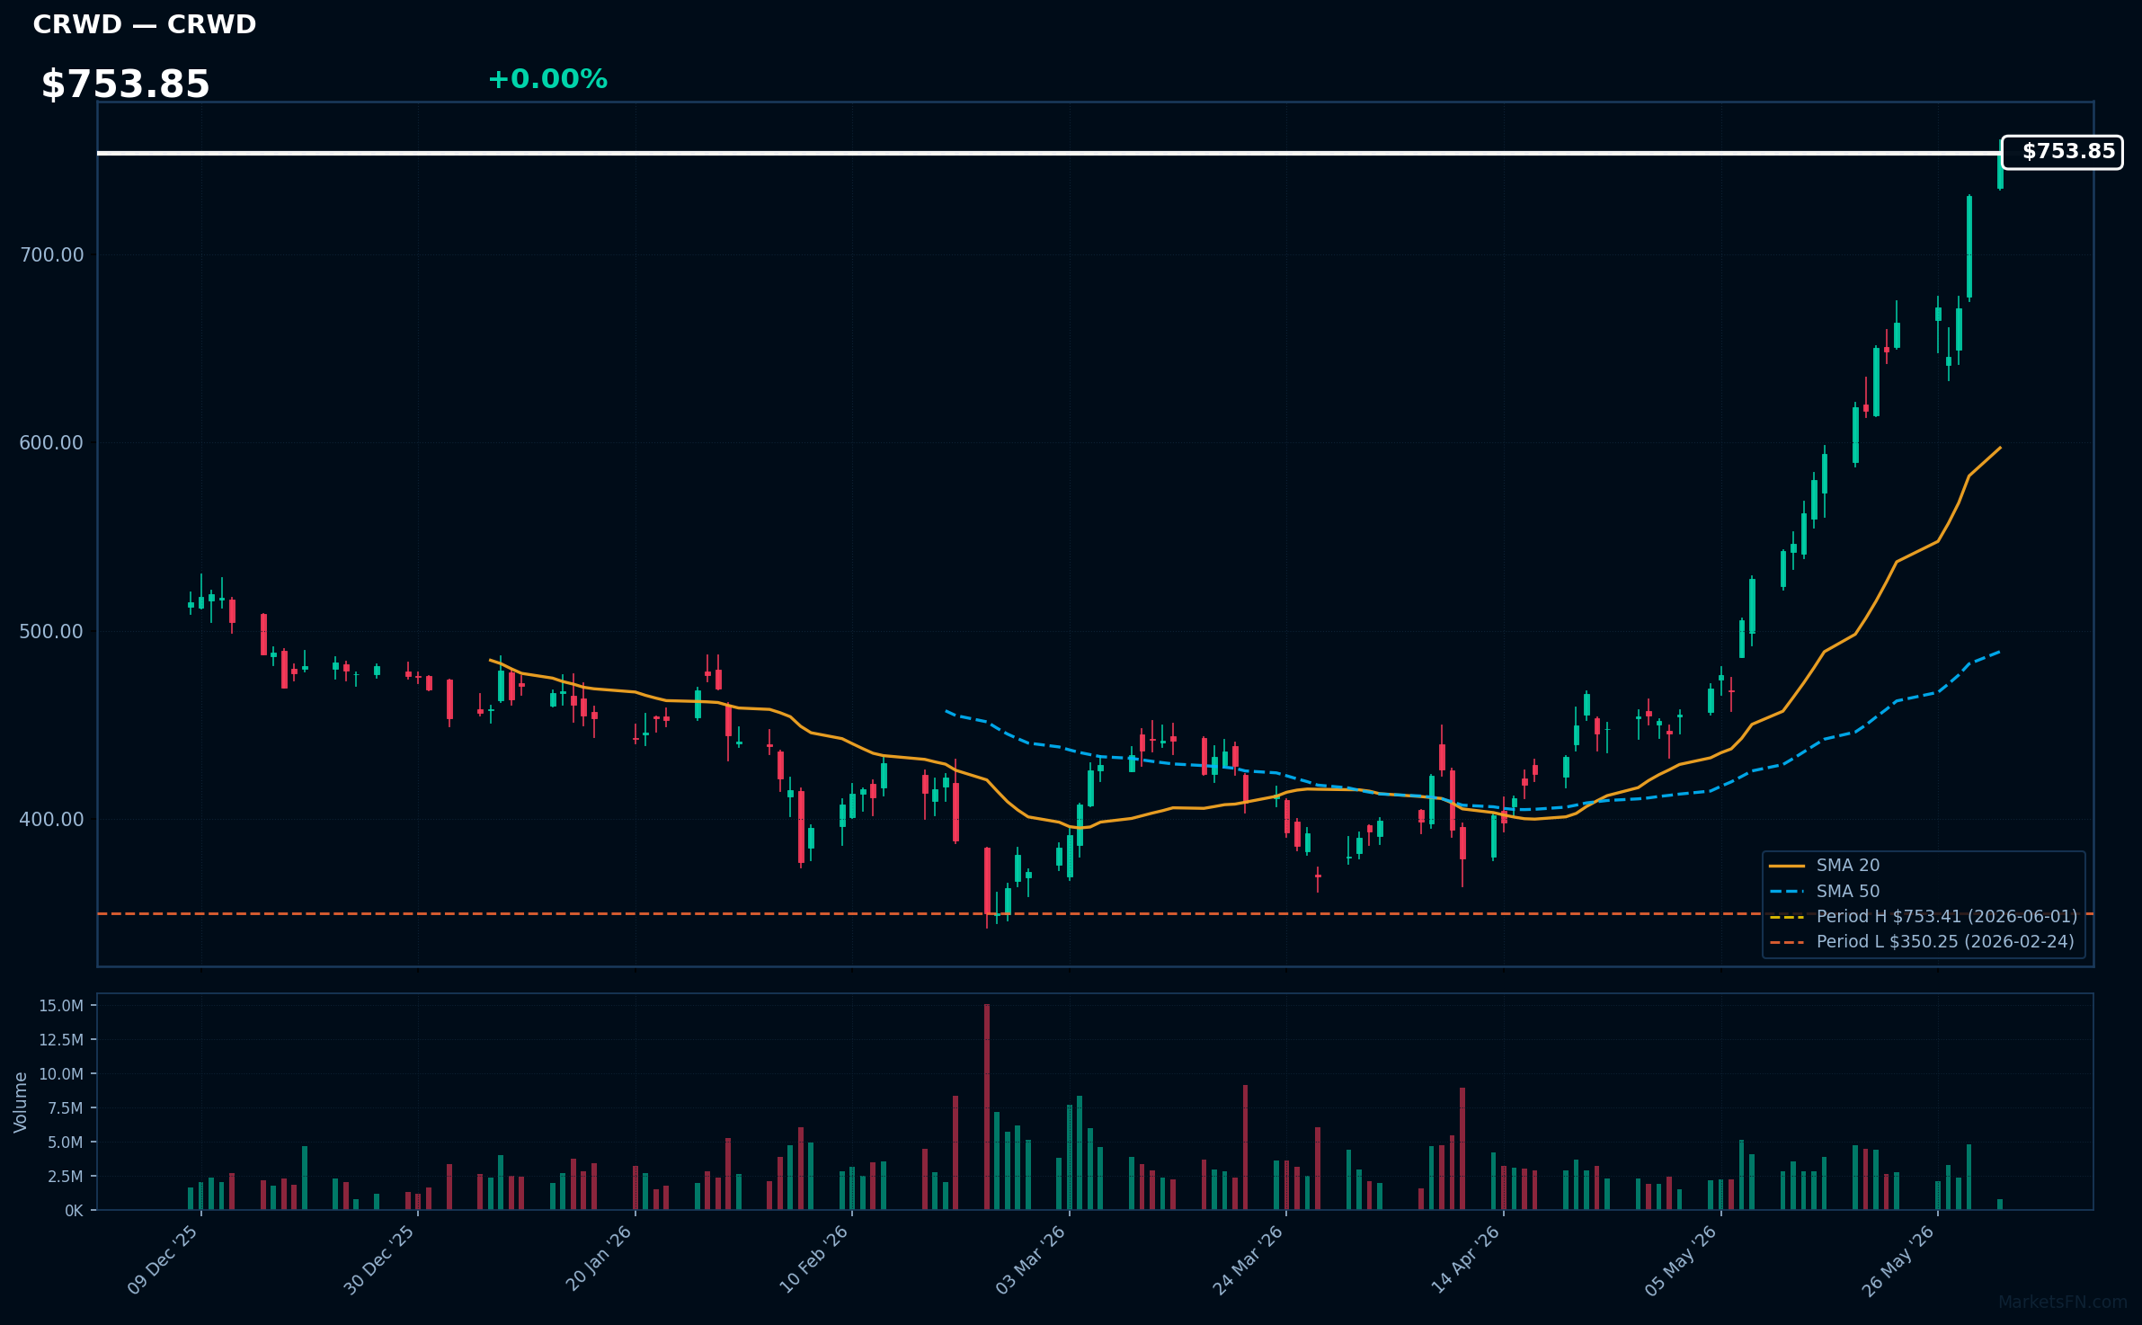
Task: Click the 400.00 price axis label
Action: [51, 820]
